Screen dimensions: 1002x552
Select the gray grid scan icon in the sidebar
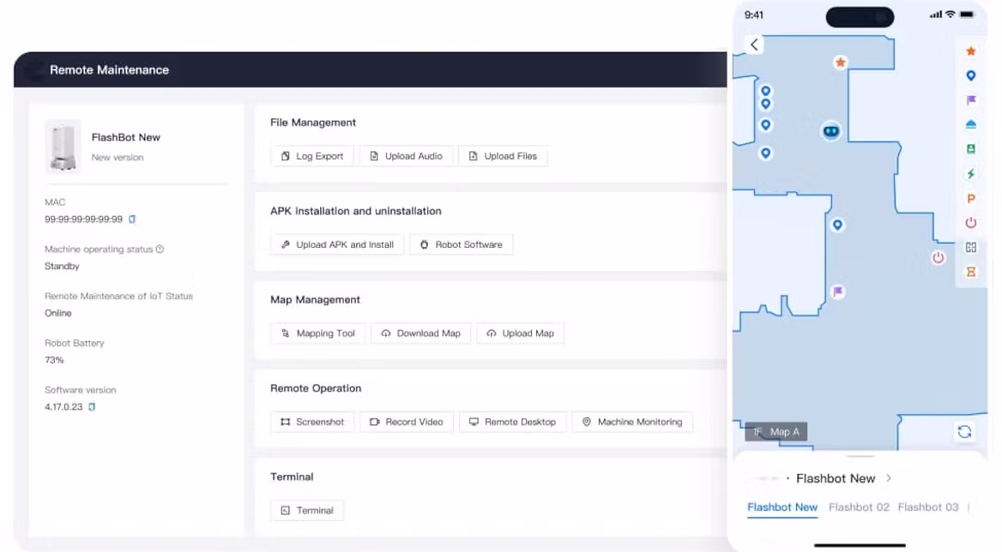[x=971, y=248]
